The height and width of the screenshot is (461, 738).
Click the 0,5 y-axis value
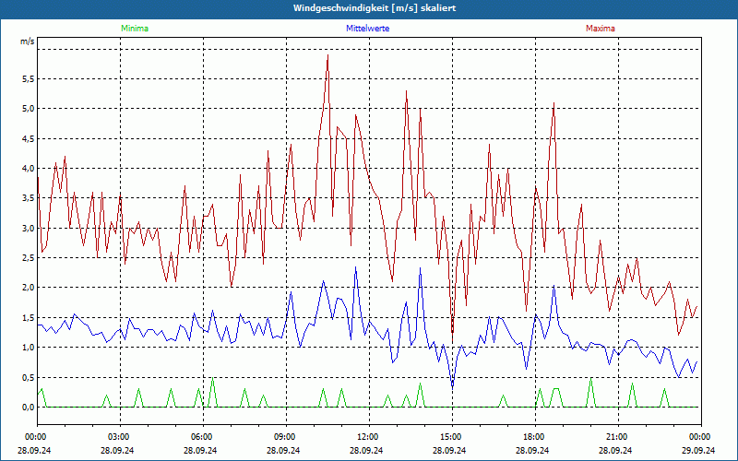(29, 377)
